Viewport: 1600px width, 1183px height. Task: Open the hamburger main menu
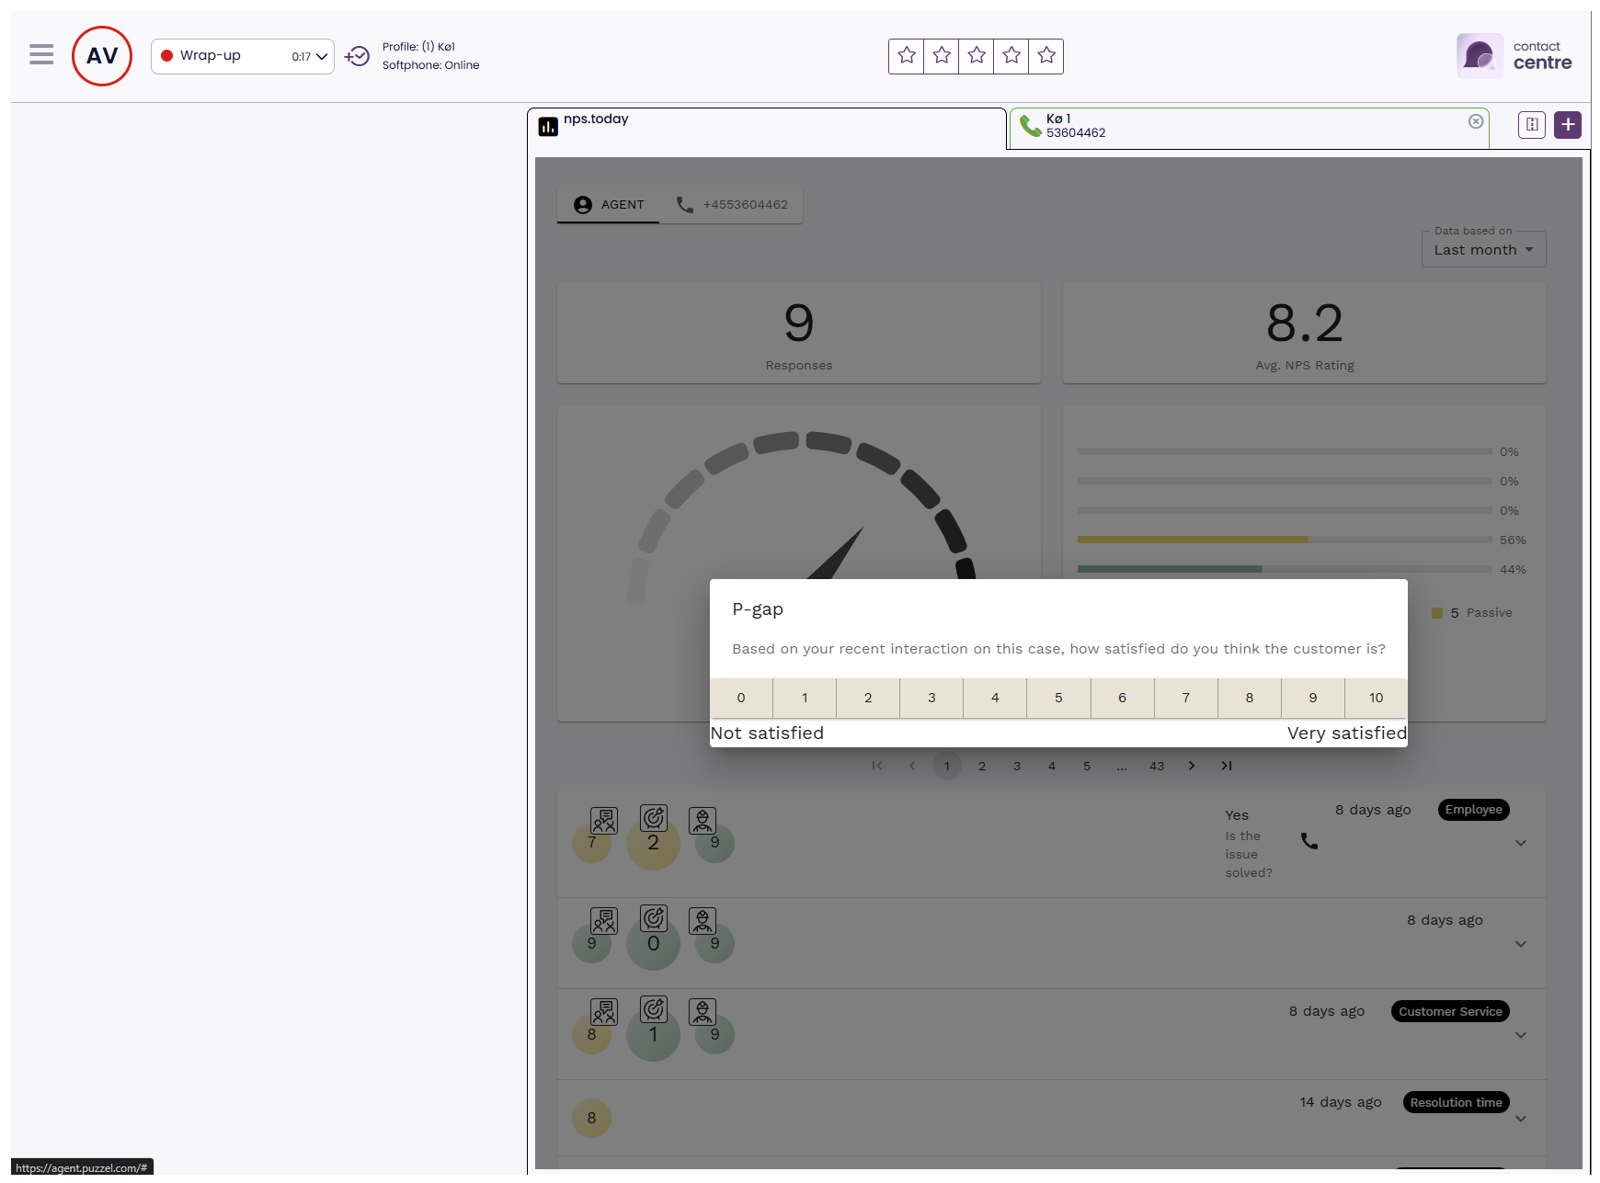(x=41, y=55)
